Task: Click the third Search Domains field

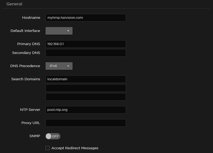Action: coord(85,97)
